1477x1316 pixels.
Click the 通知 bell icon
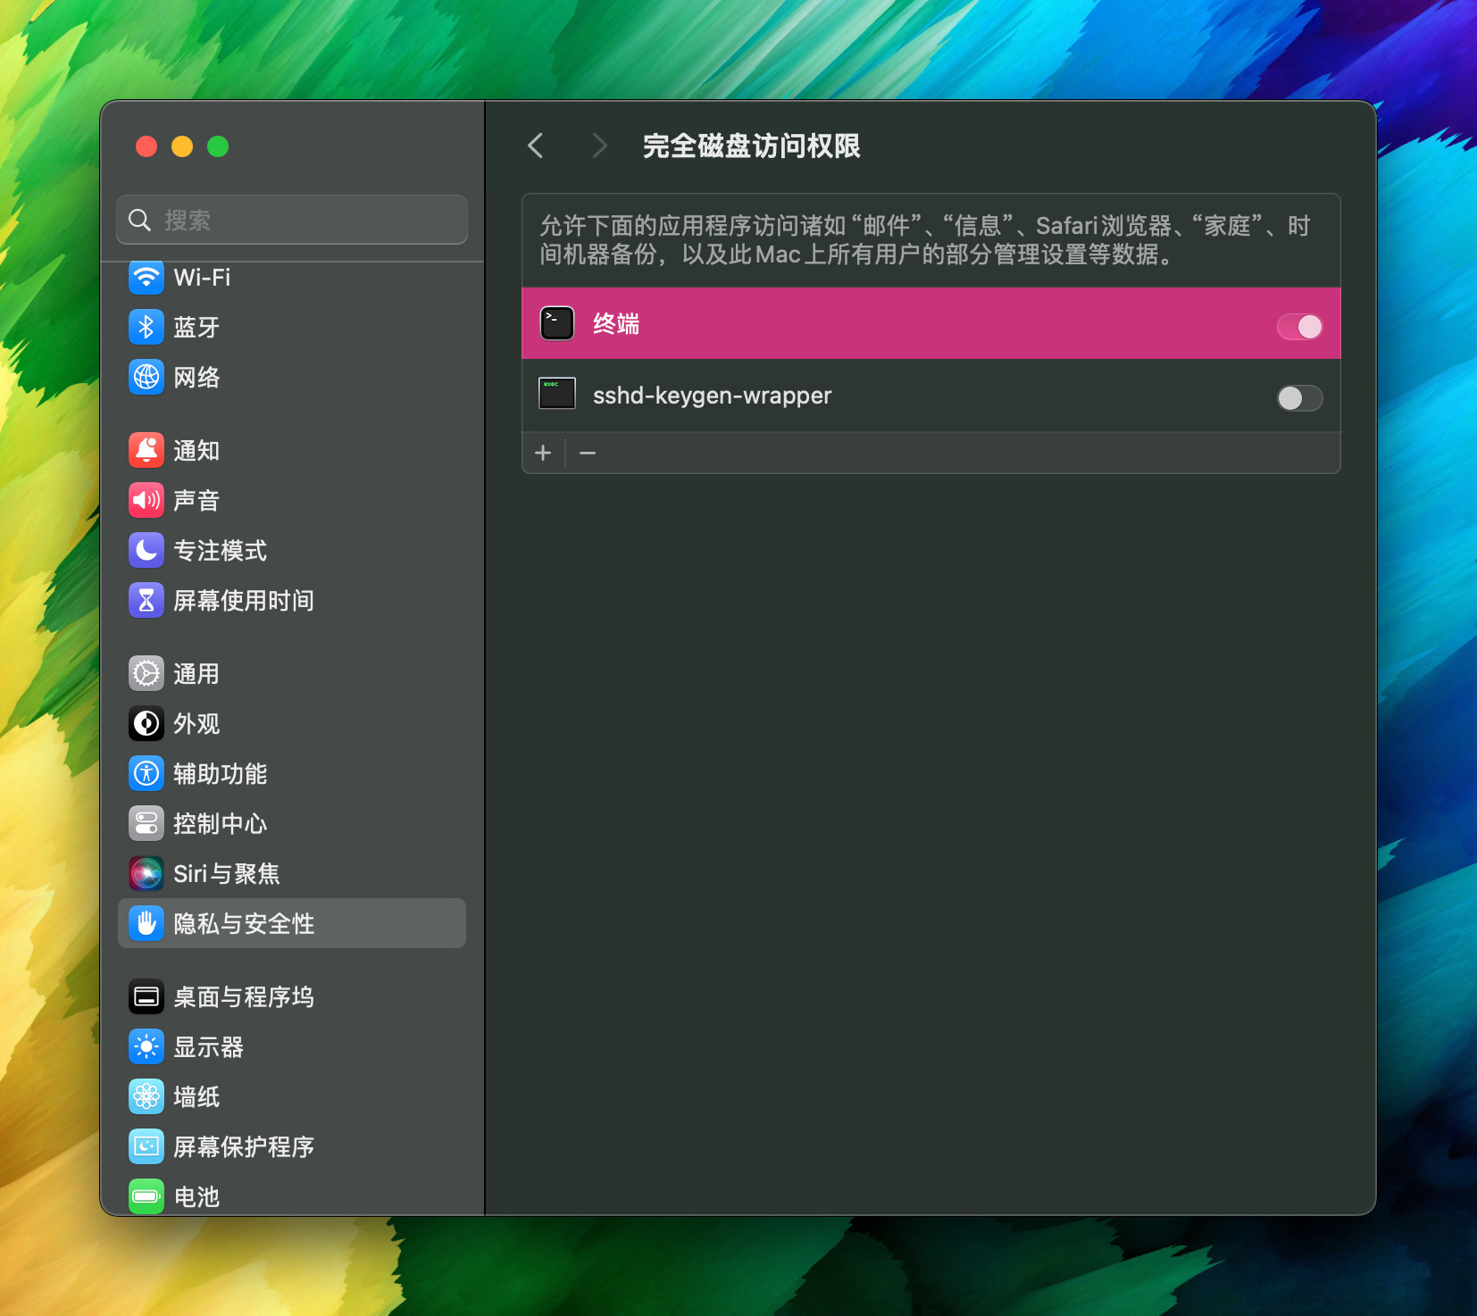tap(146, 451)
